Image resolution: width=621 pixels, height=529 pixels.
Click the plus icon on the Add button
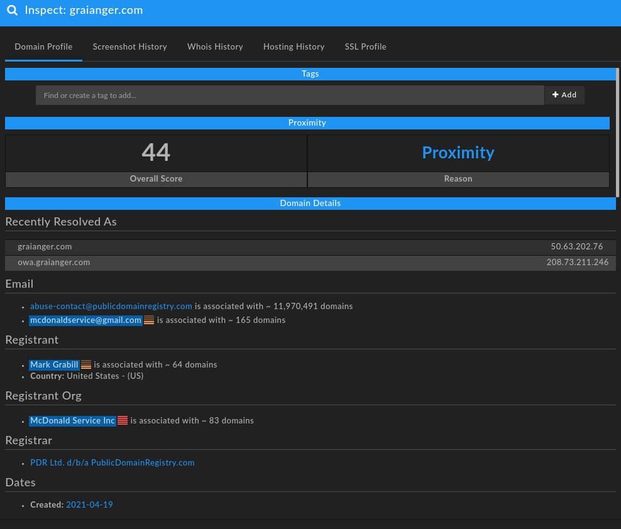[x=556, y=94]
